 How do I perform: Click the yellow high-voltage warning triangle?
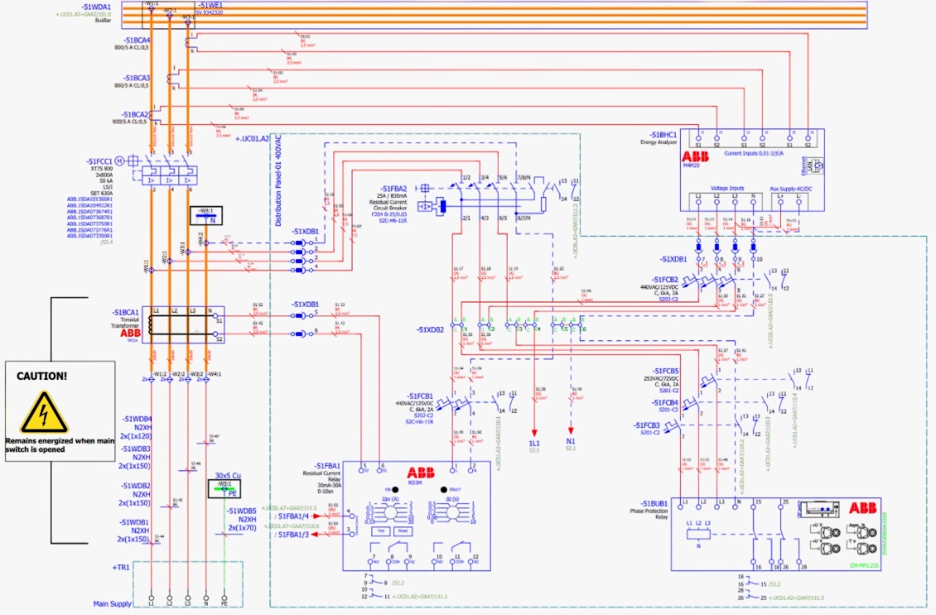click(x=44, y=413)
